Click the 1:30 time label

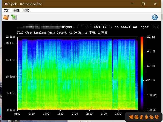pos(61,114)
